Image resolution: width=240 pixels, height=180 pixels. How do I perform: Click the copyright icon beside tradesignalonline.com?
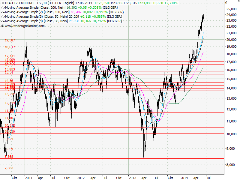3,26
